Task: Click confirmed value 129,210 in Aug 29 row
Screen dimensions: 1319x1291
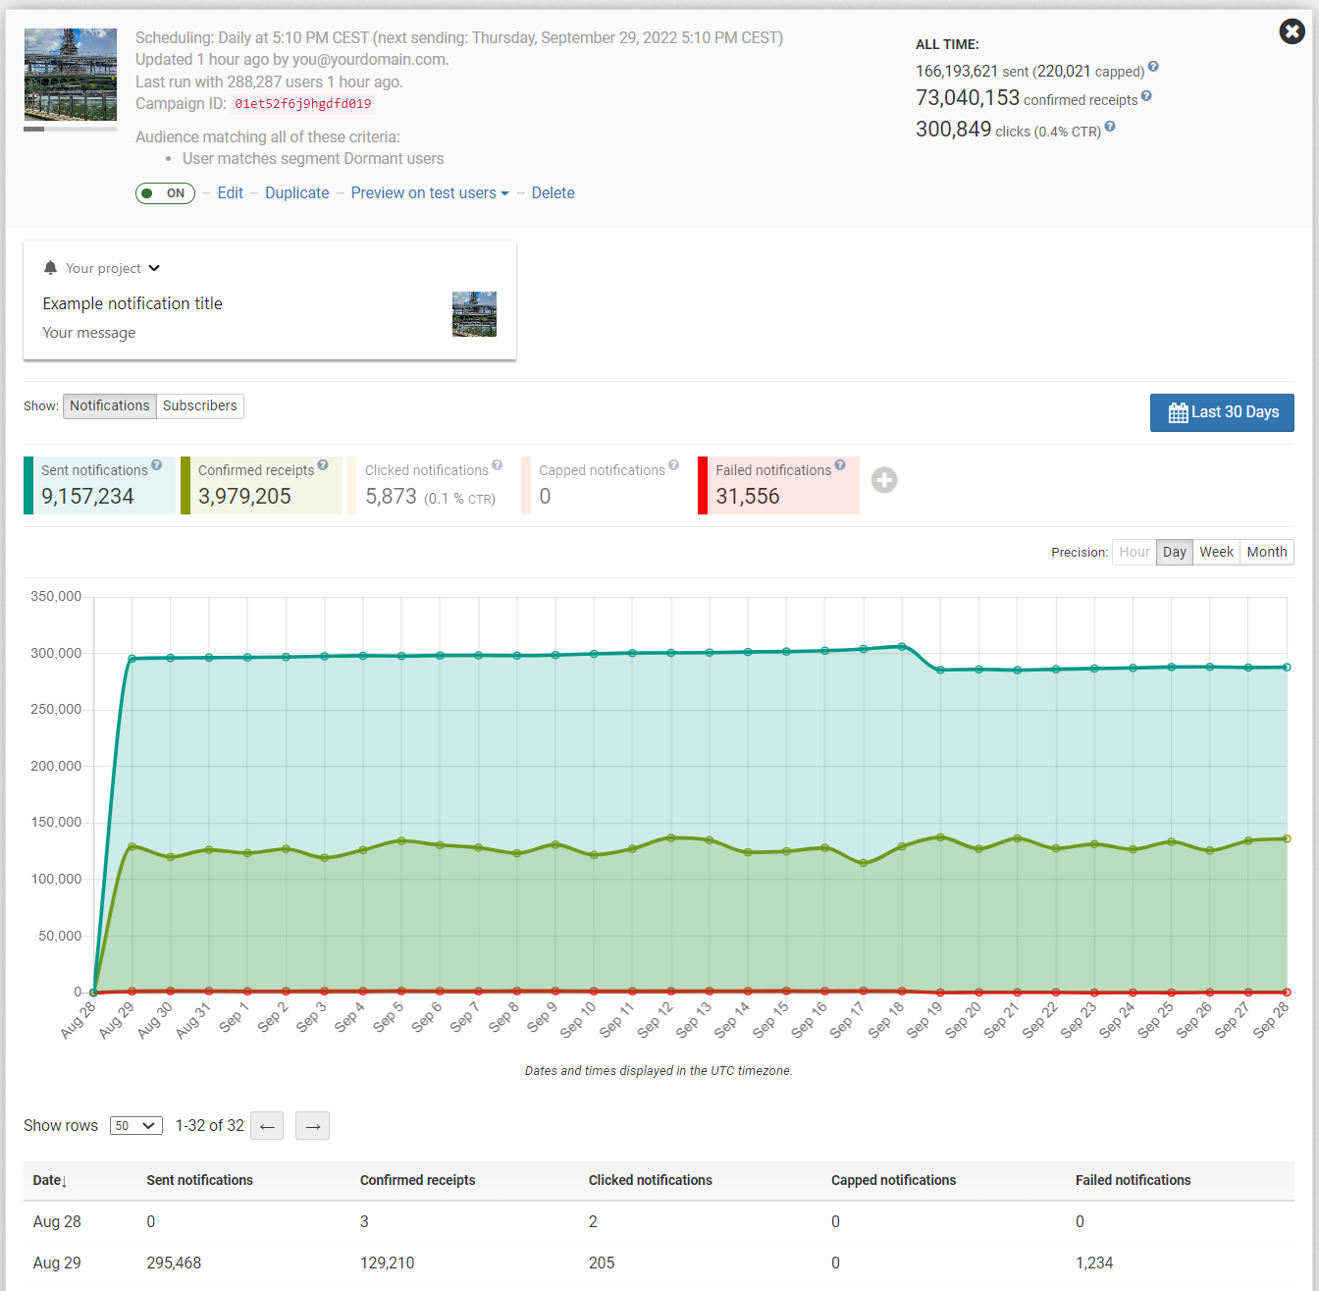Action: tap(388, 1264)
